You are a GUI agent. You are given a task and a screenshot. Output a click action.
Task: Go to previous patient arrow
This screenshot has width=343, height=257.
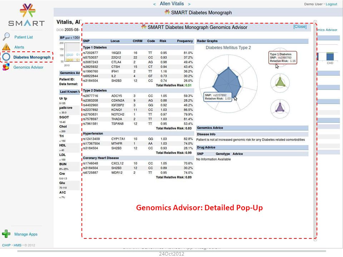154,4
